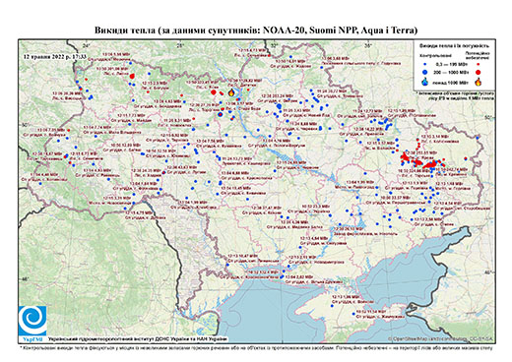Viewport: 512px width, 362px height.
Task: Click the small blue dot legend symbol
Action: click(x=424, y=65)
